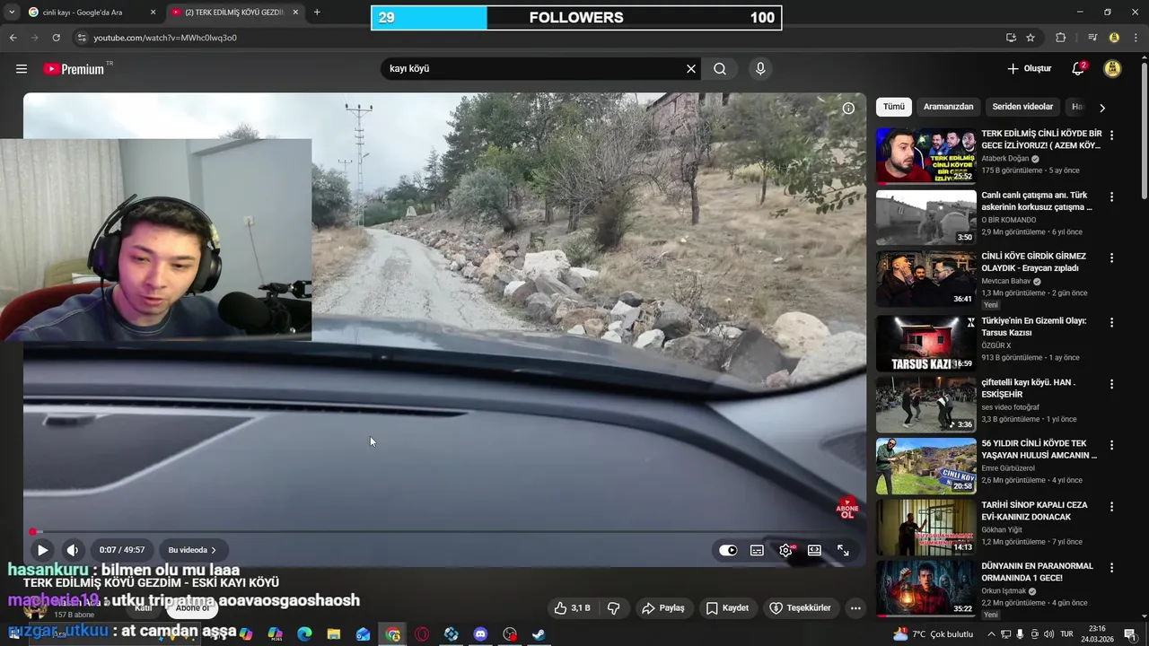Click the Teşekkürler button
This screenshot has width=1149, height=646.
[x=800, y=608]
